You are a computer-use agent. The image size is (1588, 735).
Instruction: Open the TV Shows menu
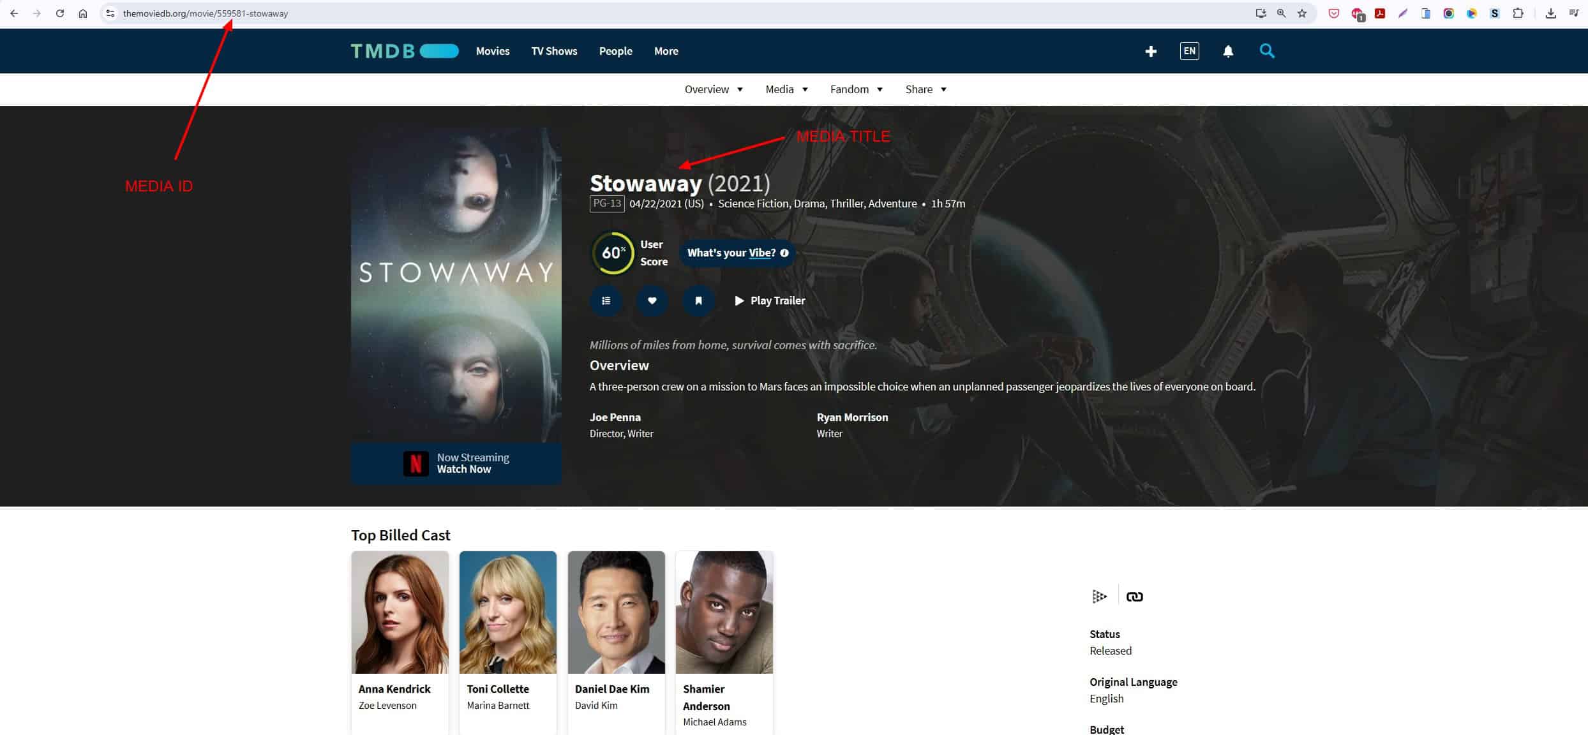click(x=554, y=51)
